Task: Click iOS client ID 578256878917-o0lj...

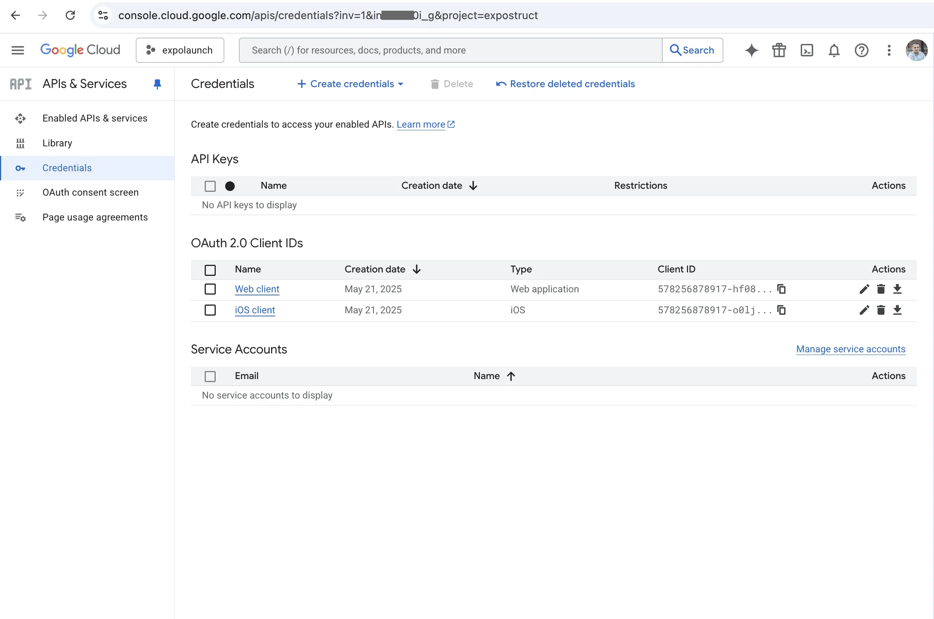Action: (715, 310)
